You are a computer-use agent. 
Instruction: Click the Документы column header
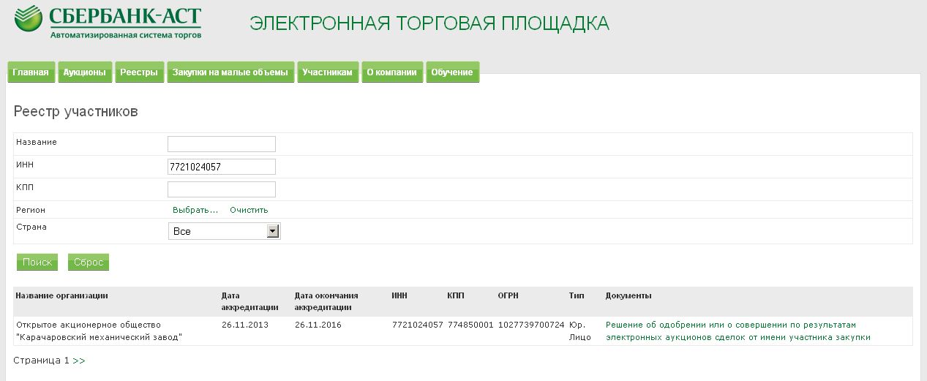pos(628,295)
